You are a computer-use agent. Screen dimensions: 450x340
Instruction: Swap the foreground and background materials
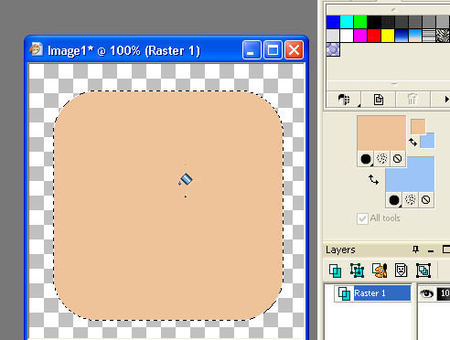coord(373,179)
